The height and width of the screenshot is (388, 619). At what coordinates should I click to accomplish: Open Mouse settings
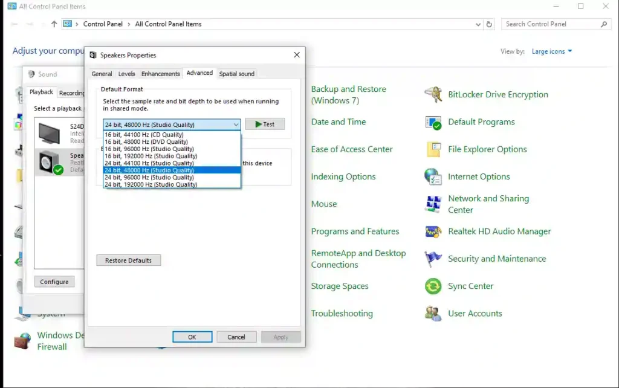324,204
